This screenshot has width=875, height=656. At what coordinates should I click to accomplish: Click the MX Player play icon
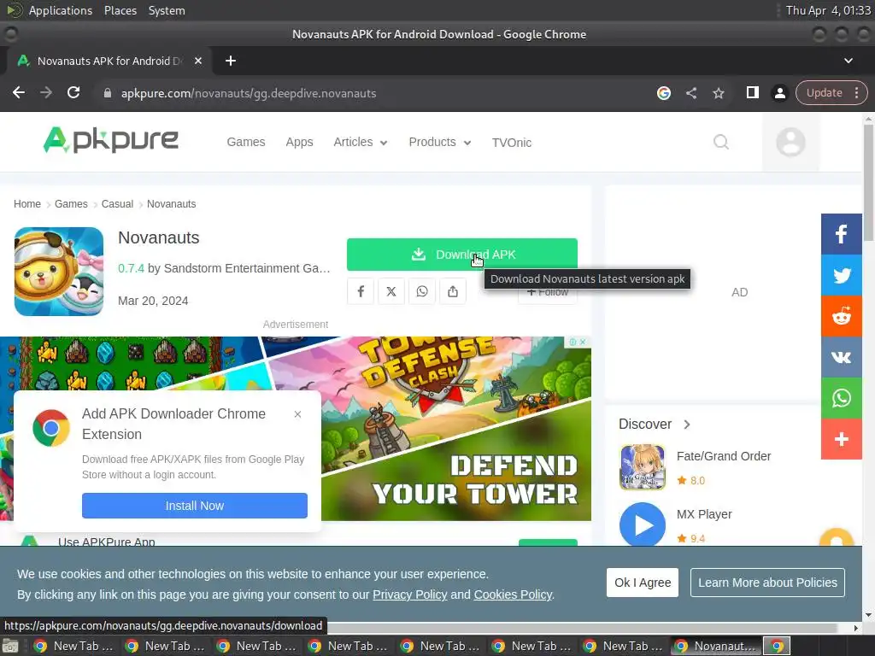pyautogui.click(x=643, y=524)
